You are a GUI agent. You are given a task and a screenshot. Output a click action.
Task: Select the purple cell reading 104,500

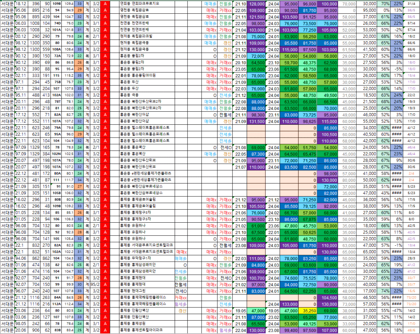click(327, 298)
